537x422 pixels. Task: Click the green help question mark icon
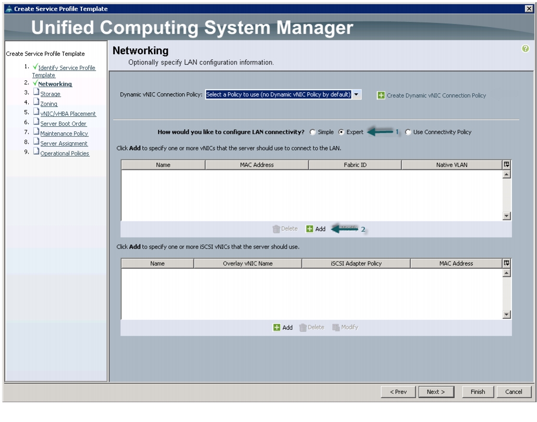(x=525, y=48)
